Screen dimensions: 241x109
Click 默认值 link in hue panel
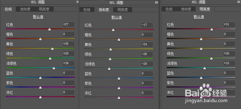pos(38,17)
